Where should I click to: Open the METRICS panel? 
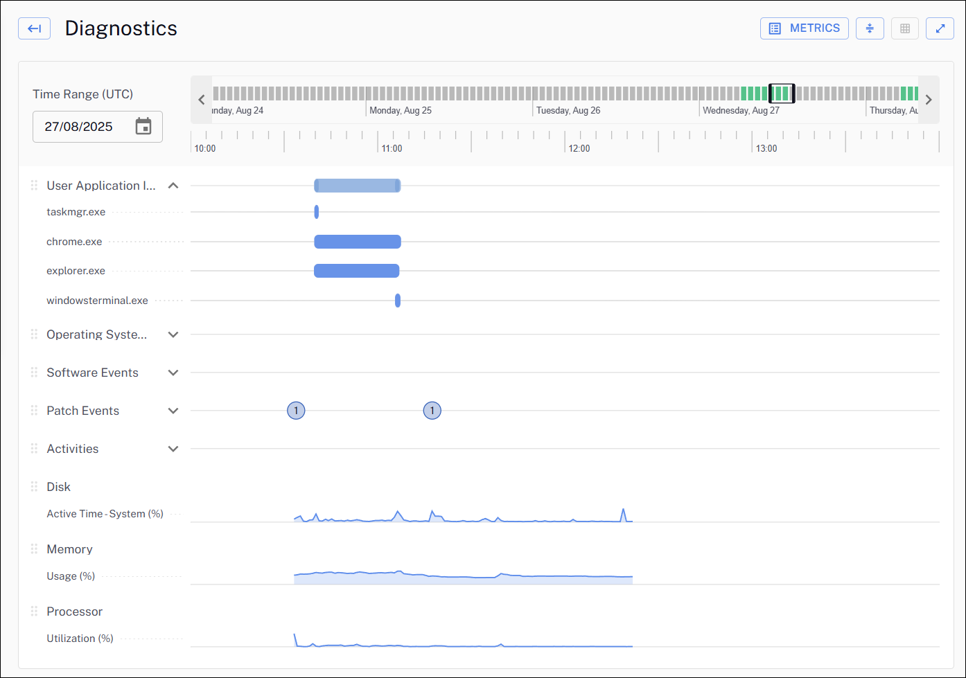pos(804,28)
